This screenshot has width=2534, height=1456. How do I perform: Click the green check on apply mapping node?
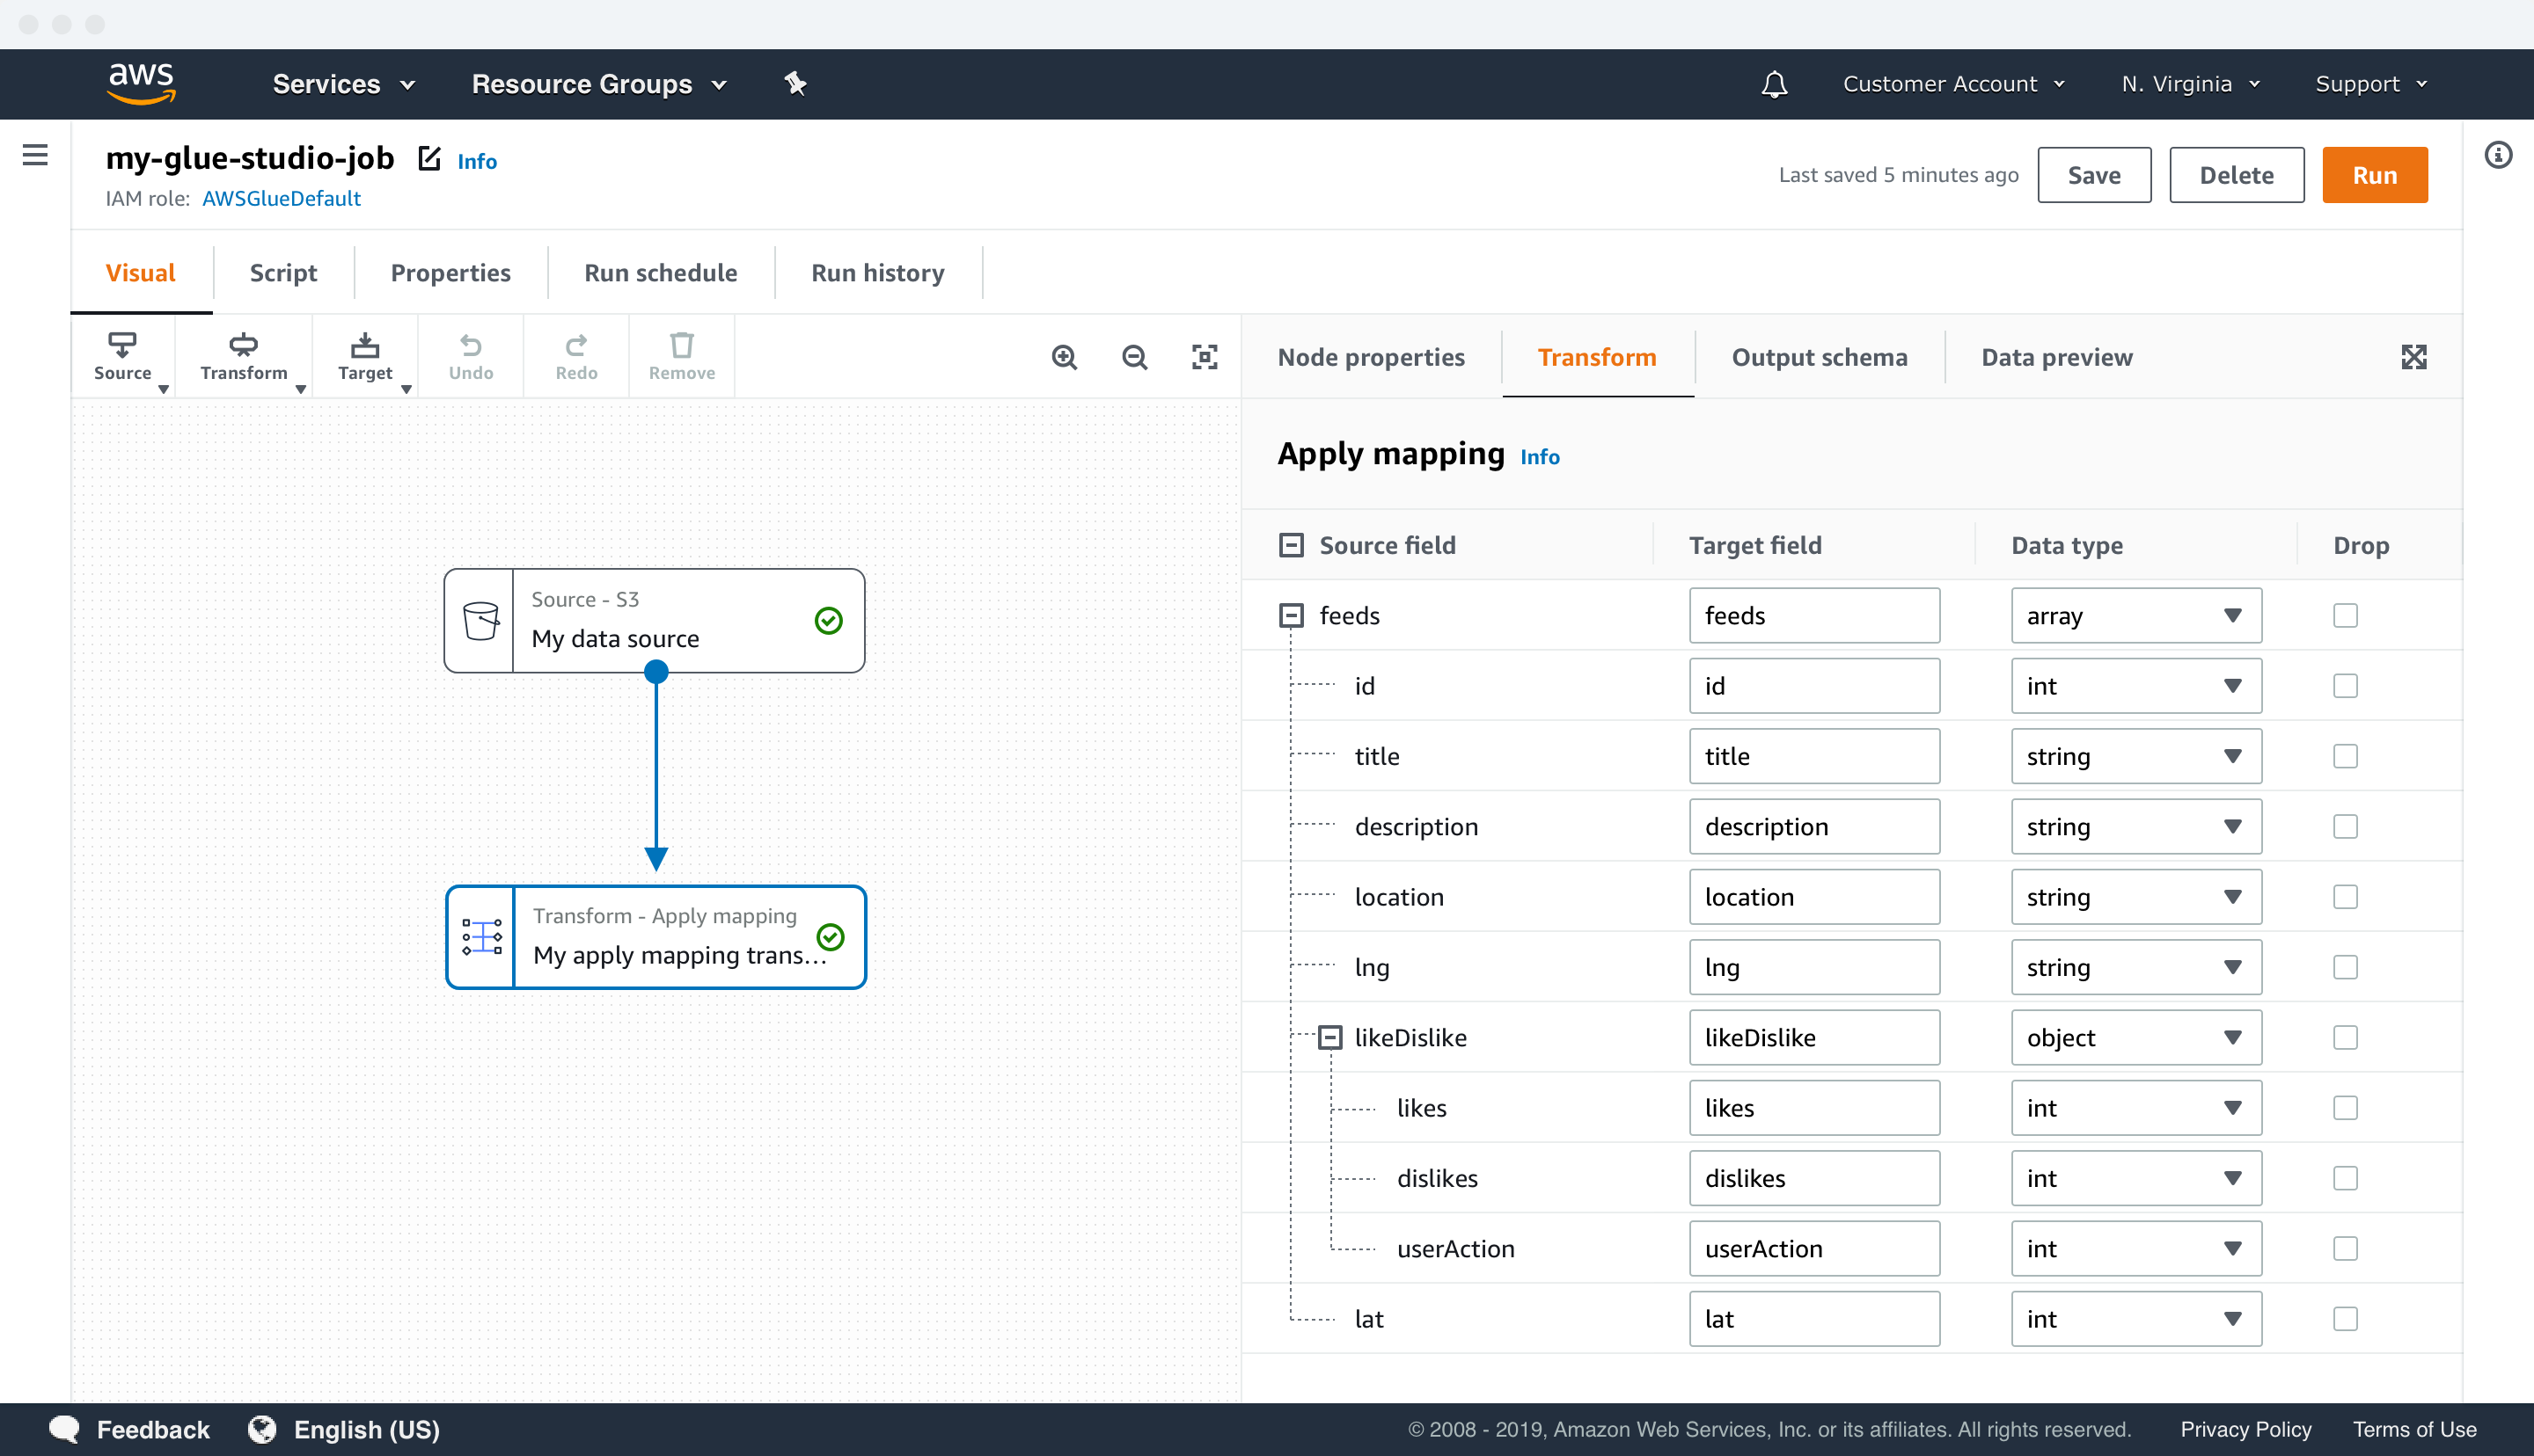pyautogui.click(x=831, y=937)
